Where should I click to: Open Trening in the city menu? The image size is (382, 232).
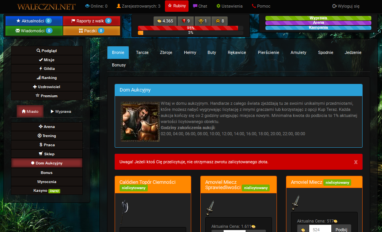tap(47, 136)
